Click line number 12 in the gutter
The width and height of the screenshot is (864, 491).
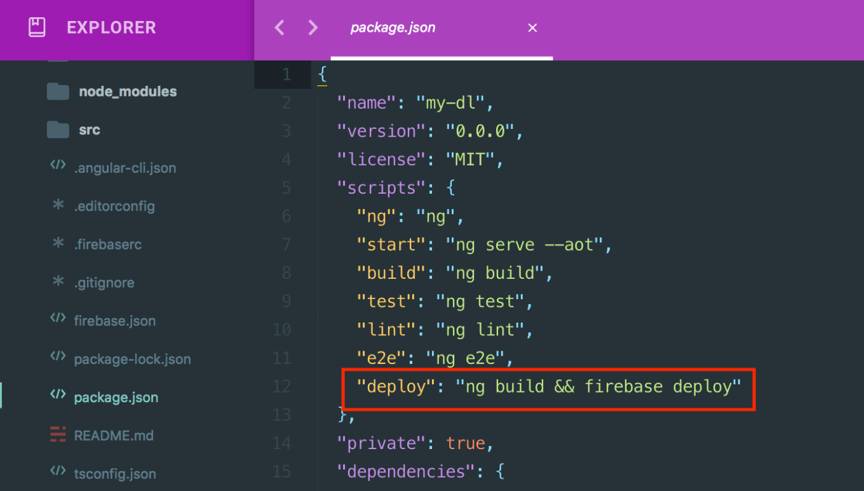tap(281, 386)
